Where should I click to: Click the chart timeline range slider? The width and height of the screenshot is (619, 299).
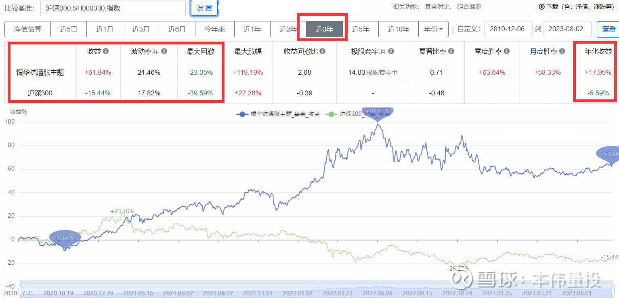[x=316, y=288]
